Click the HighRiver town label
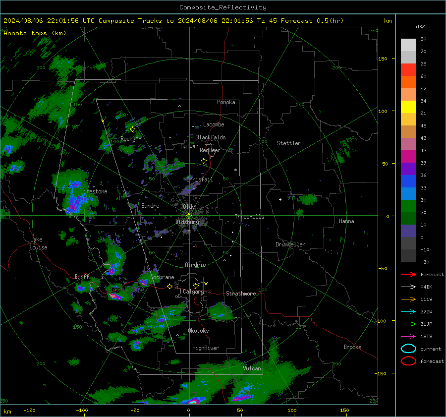This screenshot has width=446, height=417. pyautogui.click(x=206, y=348)
